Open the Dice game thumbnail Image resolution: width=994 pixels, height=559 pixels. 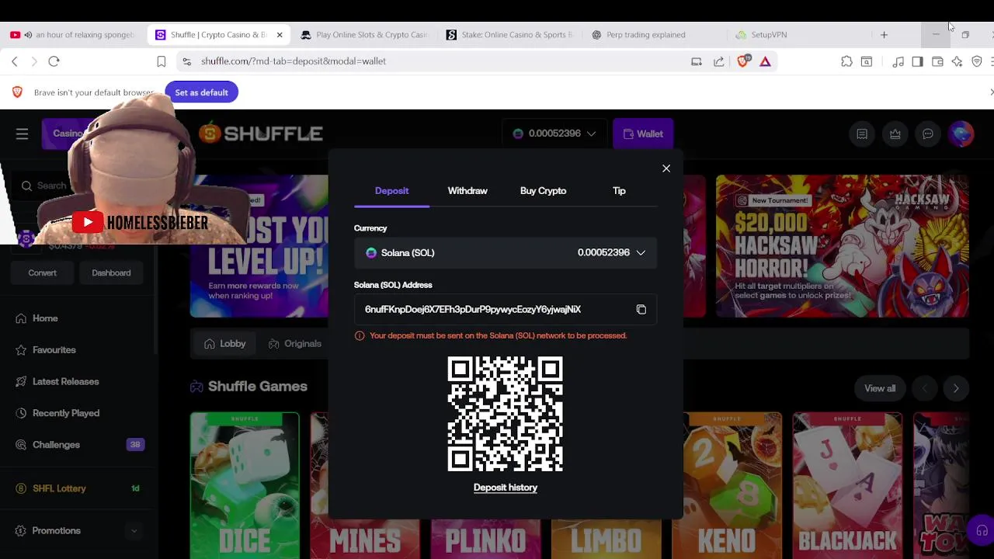[x=245, y=486]
